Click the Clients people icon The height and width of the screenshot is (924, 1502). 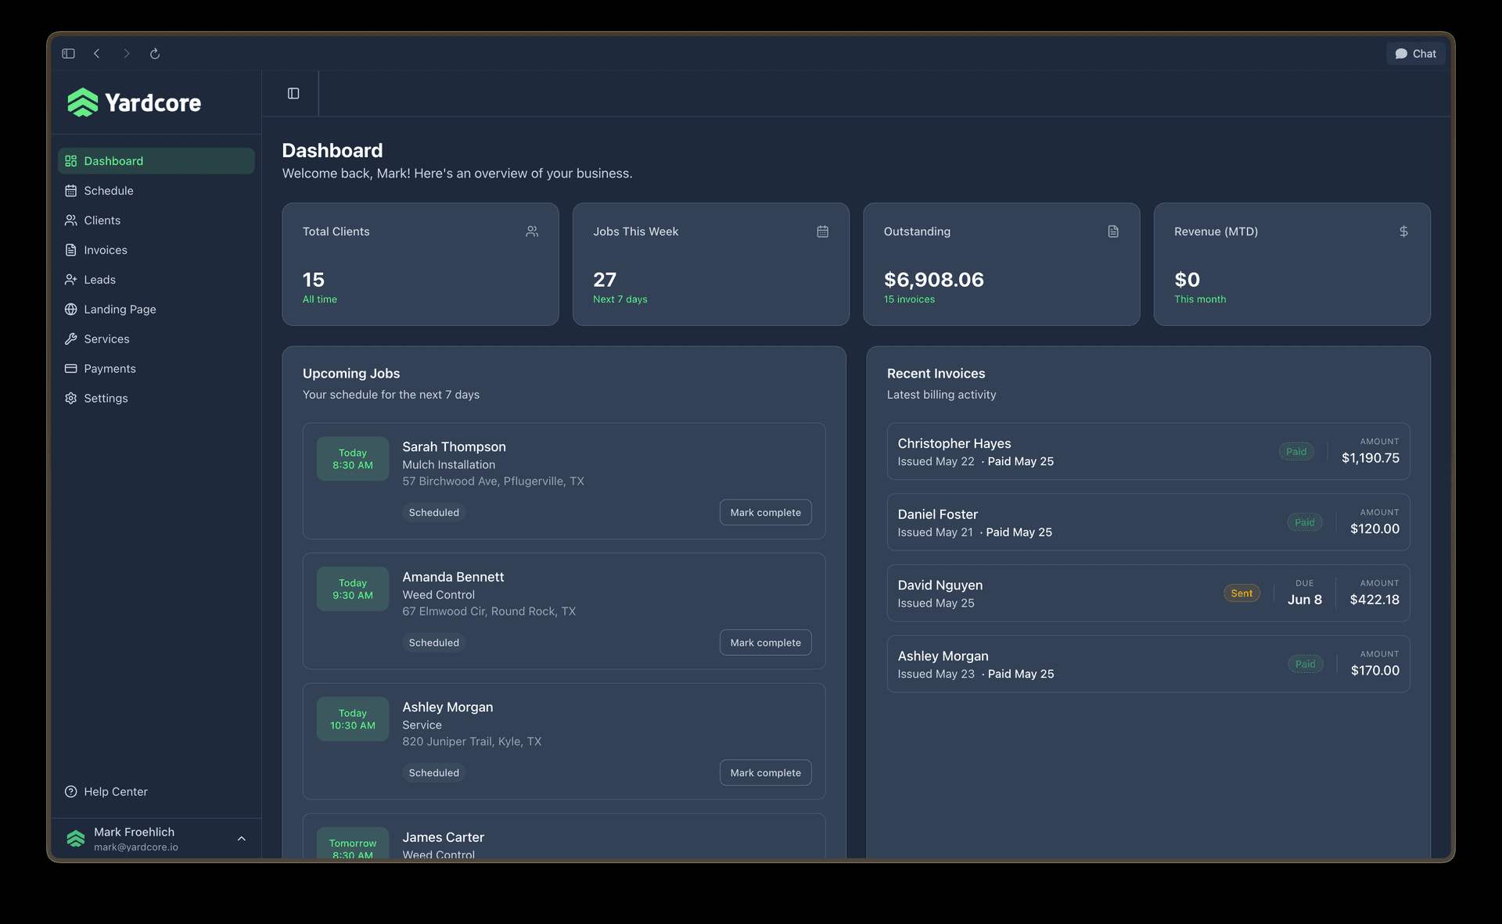pos(71,220)
